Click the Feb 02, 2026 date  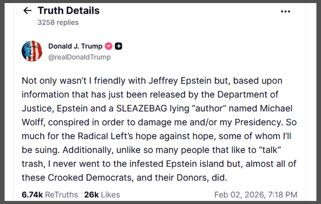(x=238, y=194)
